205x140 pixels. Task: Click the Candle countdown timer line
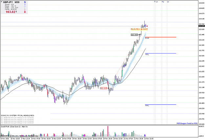11,9
